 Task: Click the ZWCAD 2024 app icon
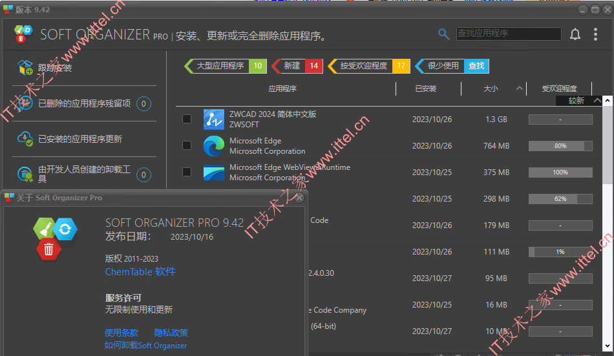tap(214, 120)
